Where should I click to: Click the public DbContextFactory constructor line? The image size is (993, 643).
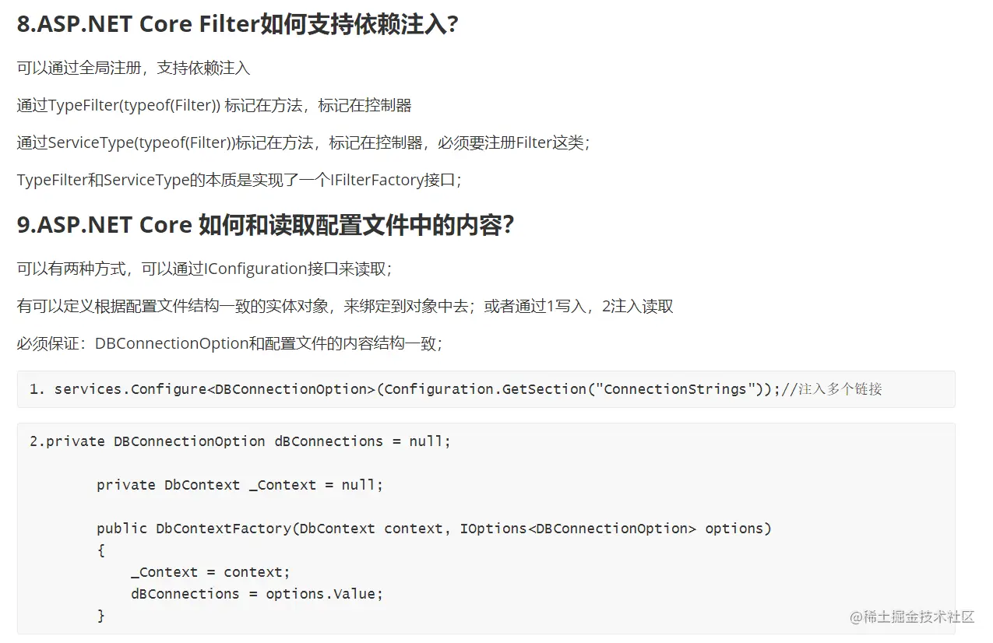(x=434, y=529)
